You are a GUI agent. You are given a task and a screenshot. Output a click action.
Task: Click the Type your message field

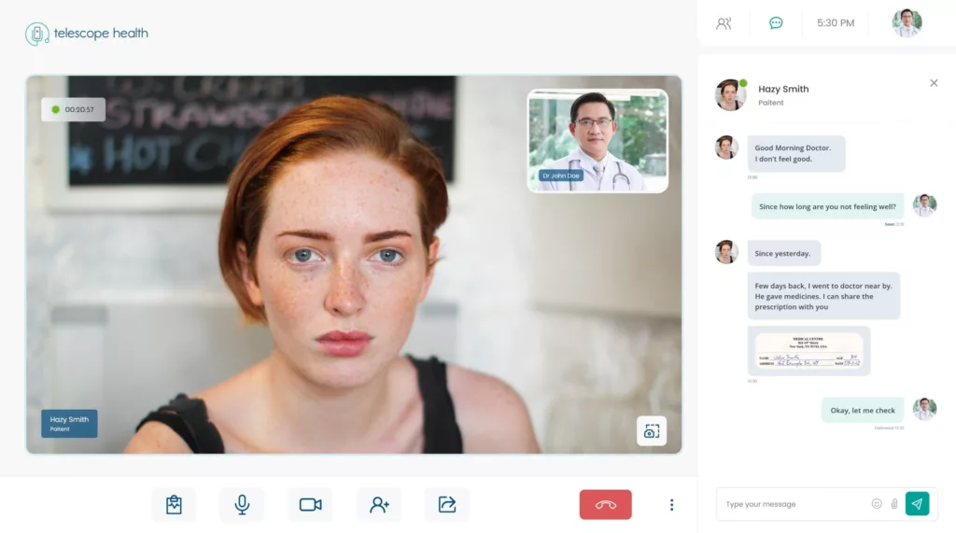click(794, 504)
